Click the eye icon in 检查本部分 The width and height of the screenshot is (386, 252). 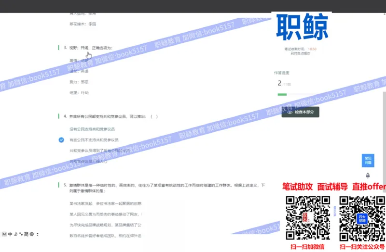pos(290,112)
